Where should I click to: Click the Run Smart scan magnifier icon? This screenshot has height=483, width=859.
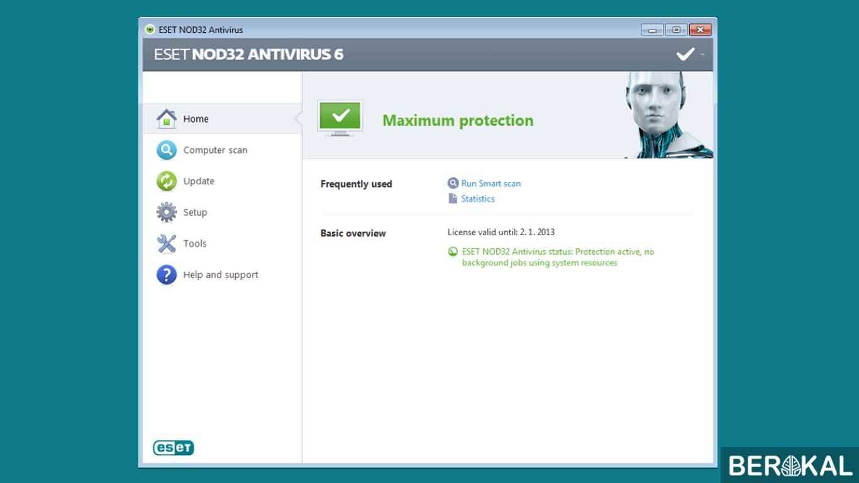point(453,184)
